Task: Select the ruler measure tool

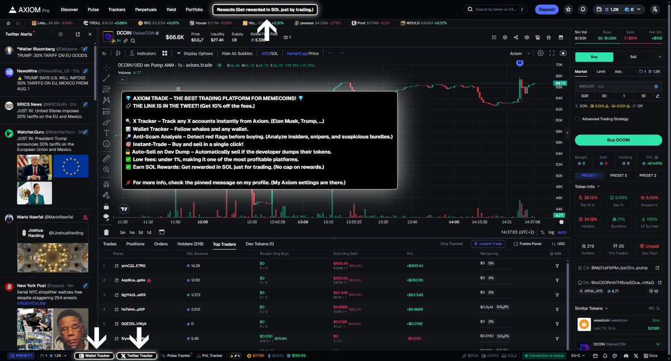Action: [106, 159]
